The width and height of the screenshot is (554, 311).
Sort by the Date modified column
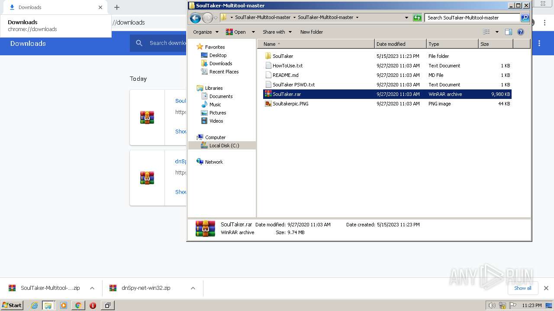point(400,44)
